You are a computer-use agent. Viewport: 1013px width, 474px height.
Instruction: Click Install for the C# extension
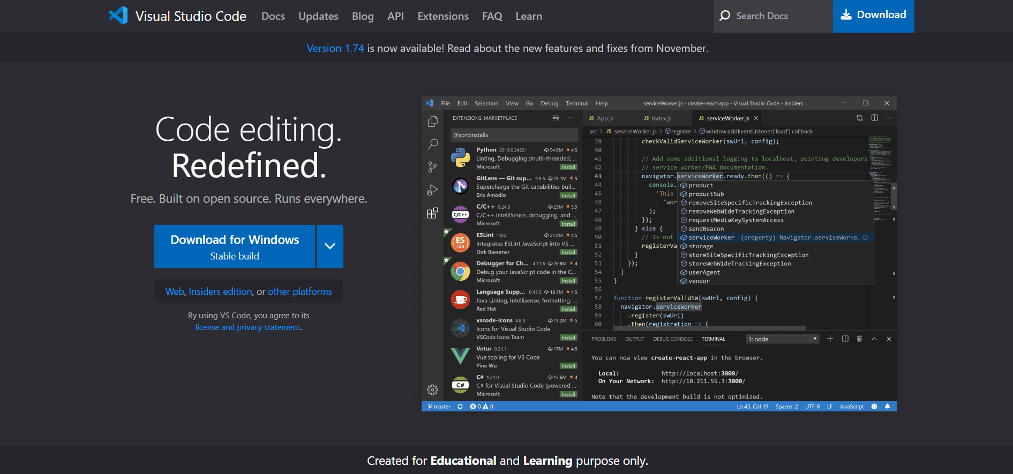568,394
